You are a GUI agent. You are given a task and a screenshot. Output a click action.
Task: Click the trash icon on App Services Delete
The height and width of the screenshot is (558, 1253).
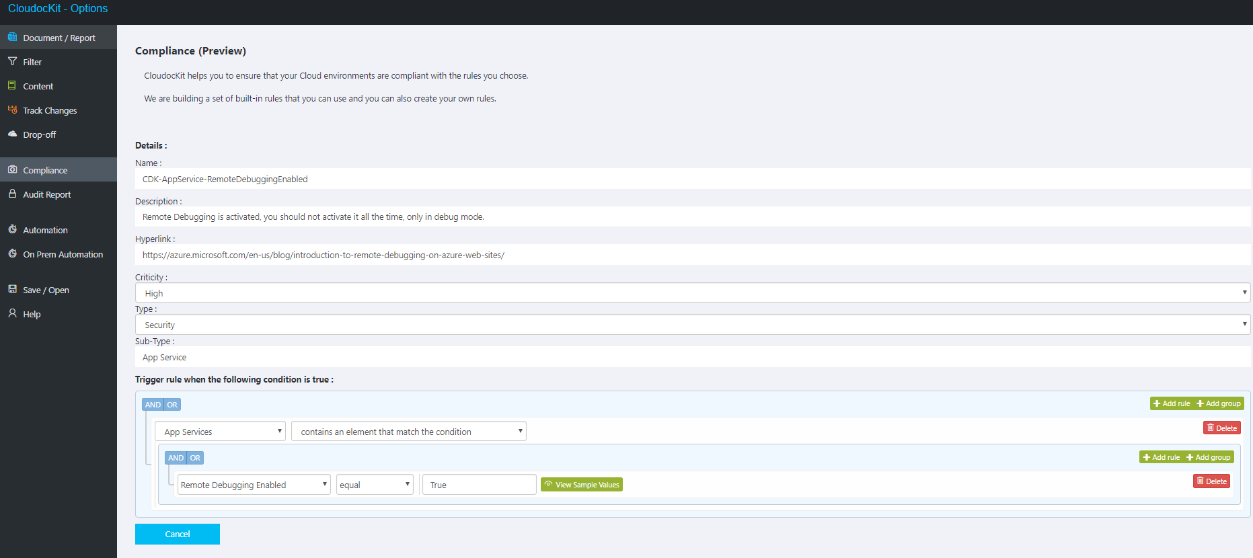pos(1211,428)
